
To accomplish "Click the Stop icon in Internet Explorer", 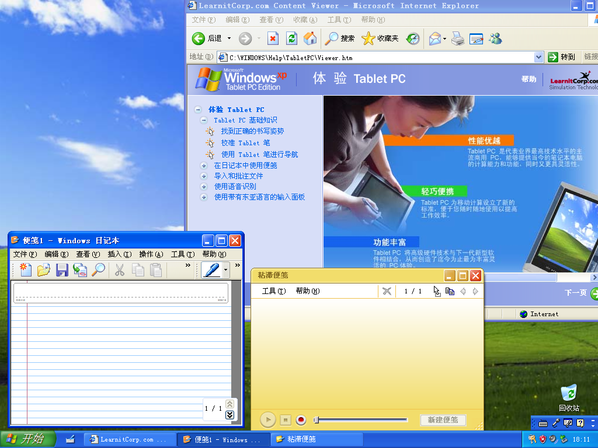I will [x=273, y=38].
